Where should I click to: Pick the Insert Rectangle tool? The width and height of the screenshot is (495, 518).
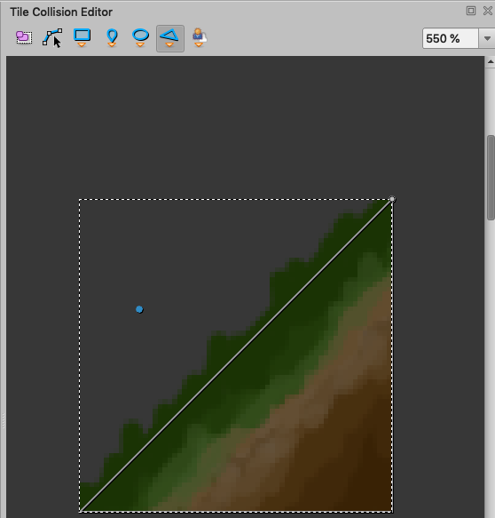pos(82,38)
